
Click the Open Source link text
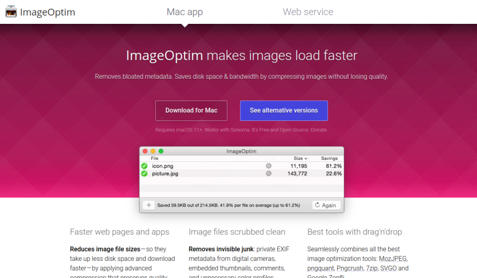[x=294, y=130]
